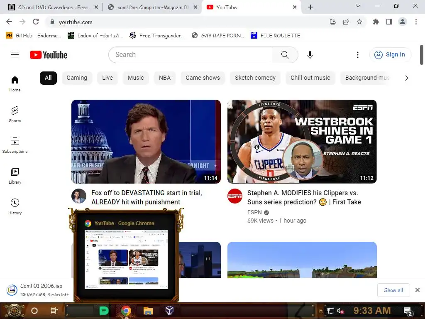The height and width of the screenshot is (319, 425).
Task: Open History in sidebar
Action: (x=15, y=207)
